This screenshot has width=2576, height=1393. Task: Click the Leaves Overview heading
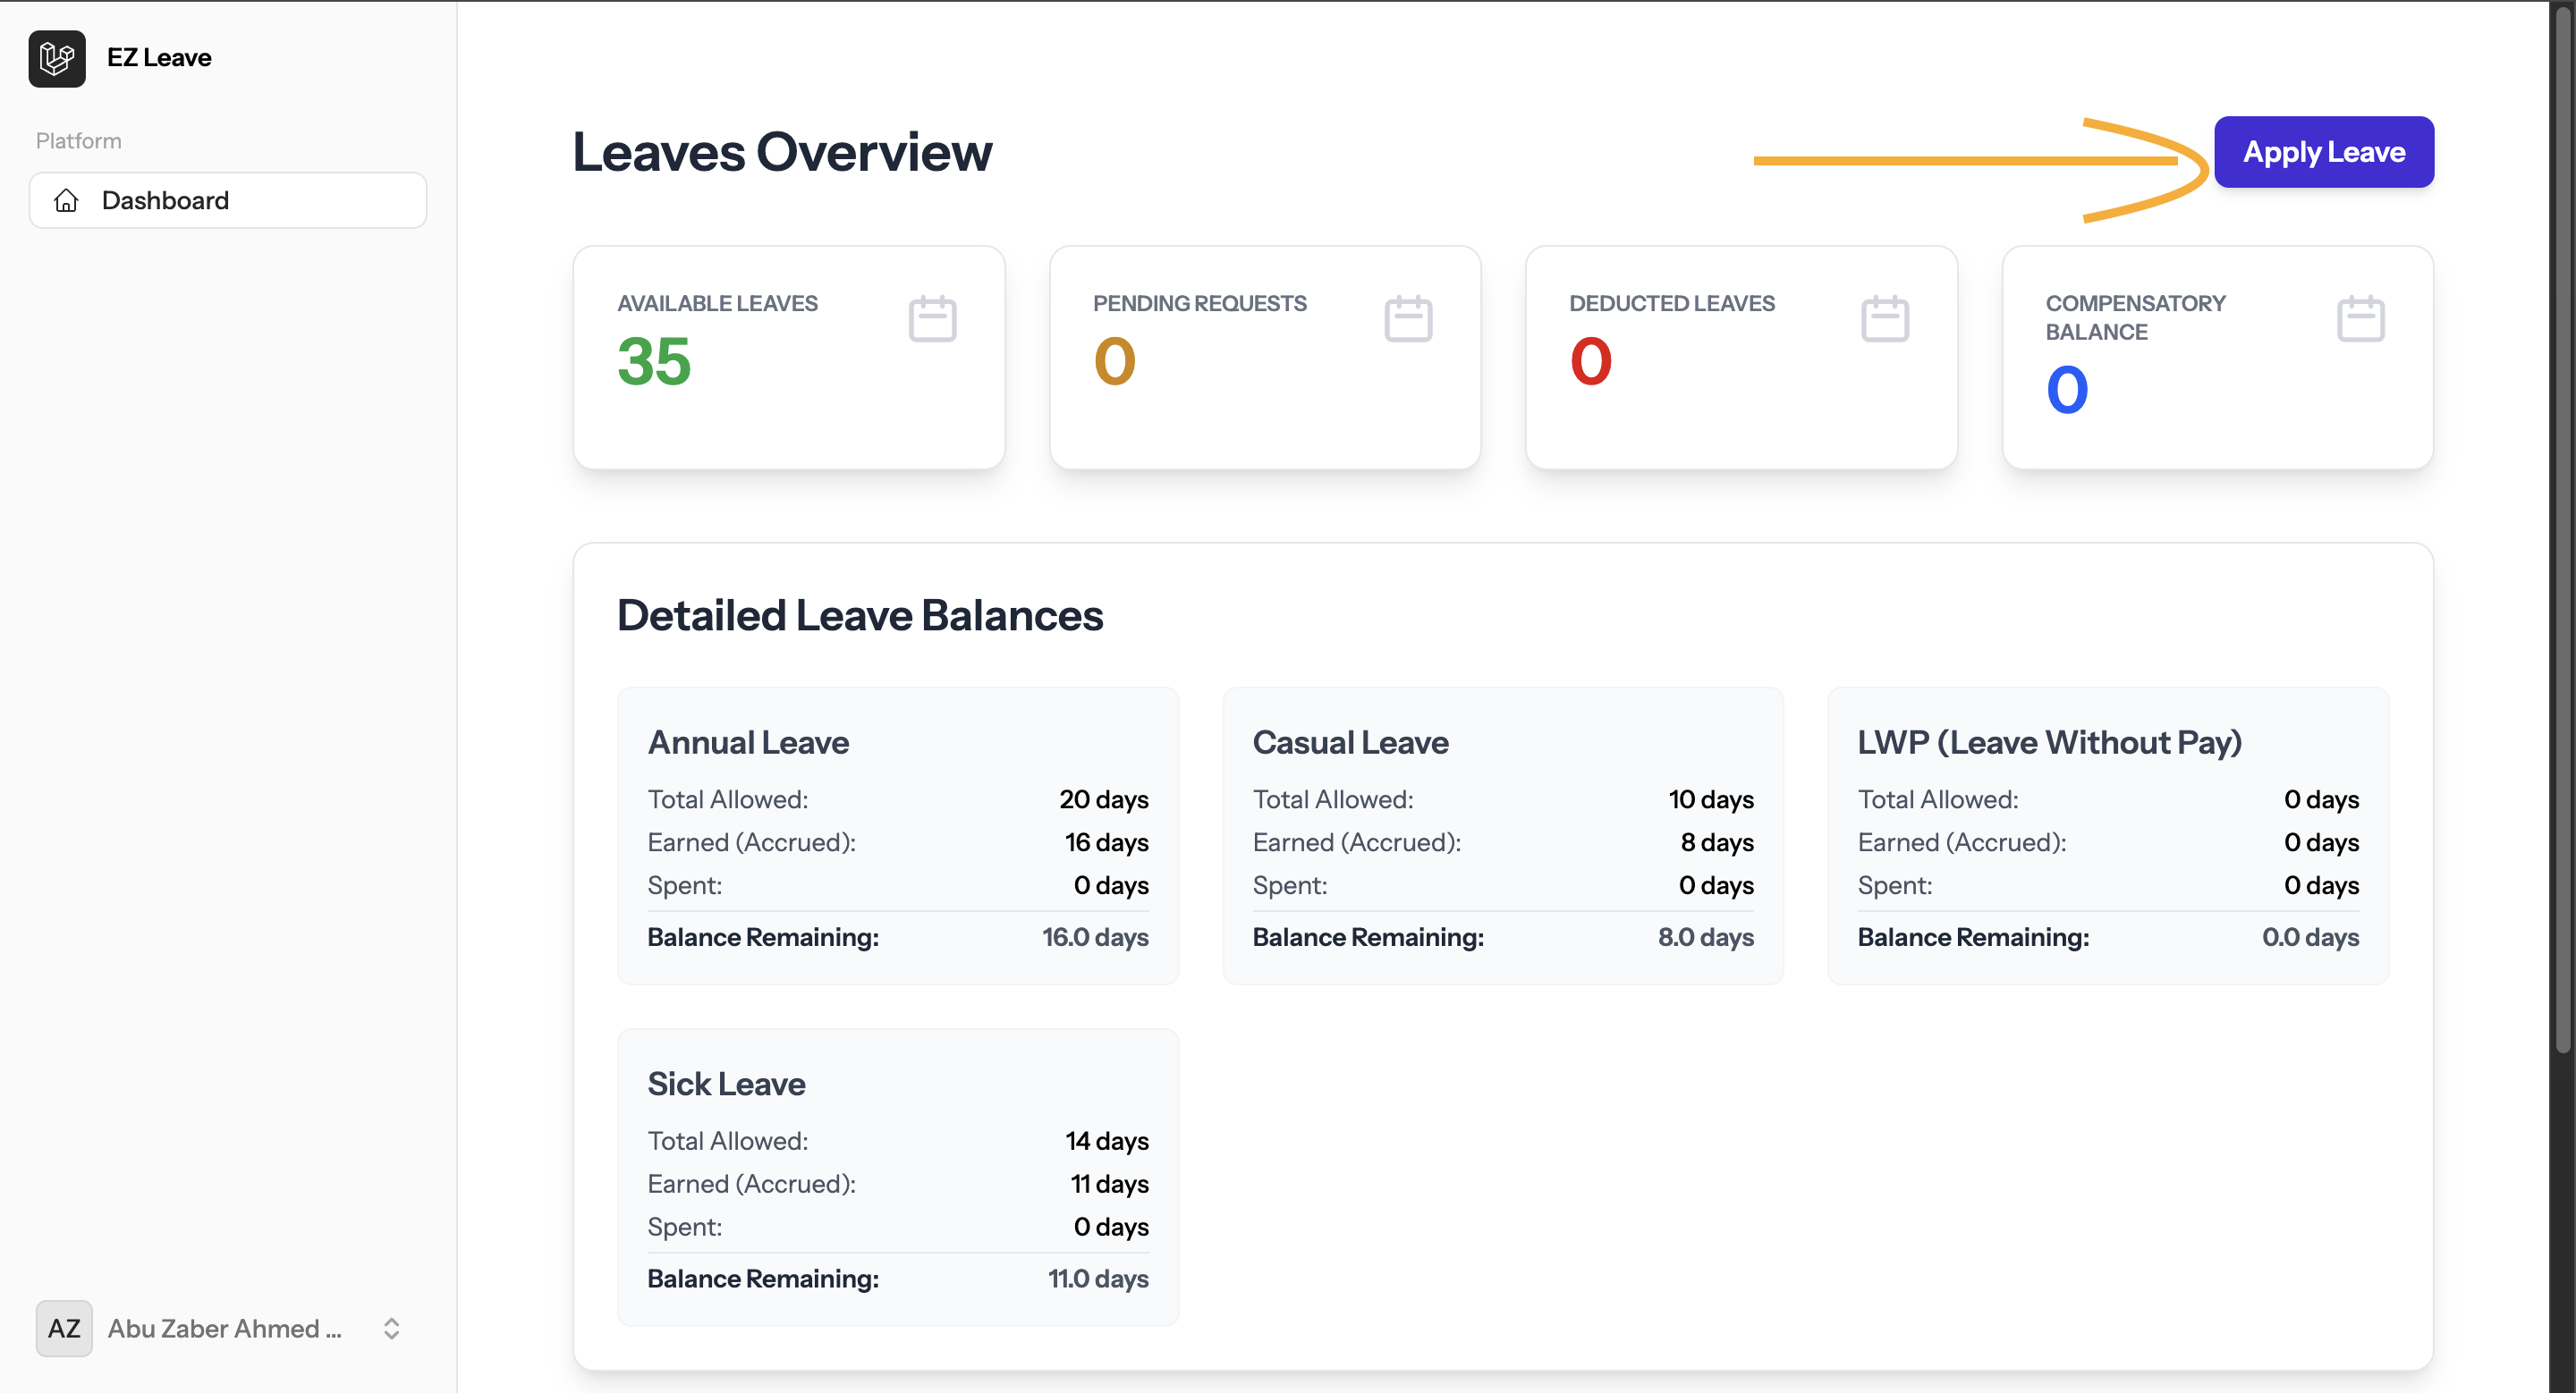pos(781,152)
